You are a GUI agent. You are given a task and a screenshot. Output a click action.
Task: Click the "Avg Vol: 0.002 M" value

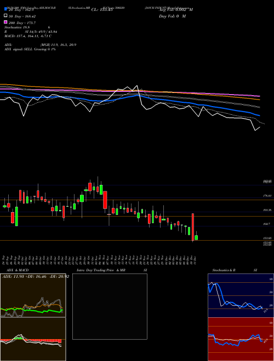(x=176, y=10)
